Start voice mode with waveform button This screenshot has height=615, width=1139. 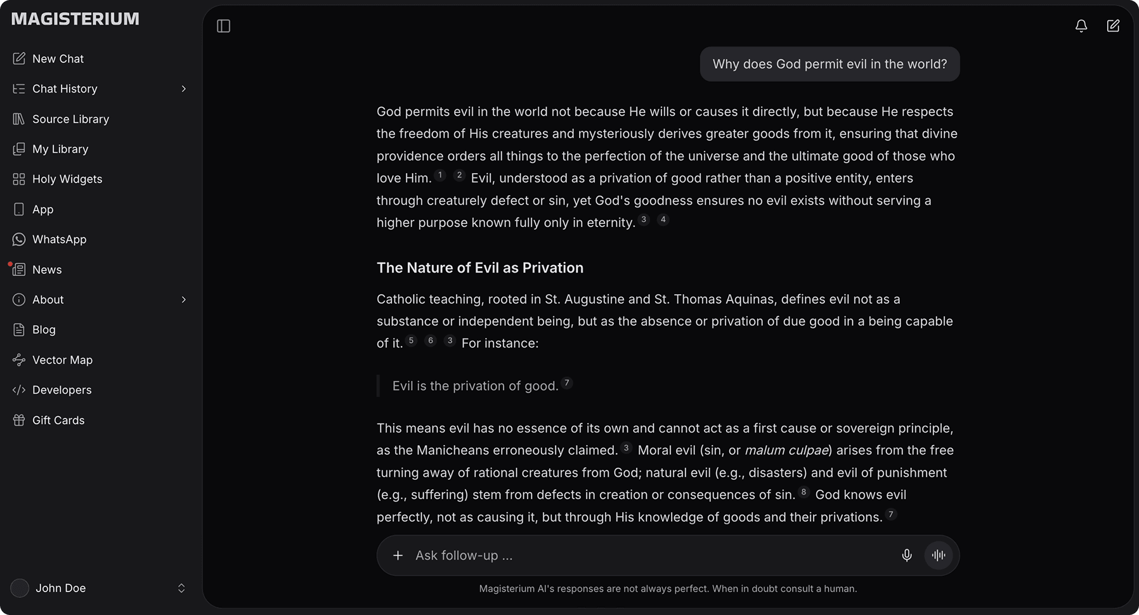click(939, 555)
